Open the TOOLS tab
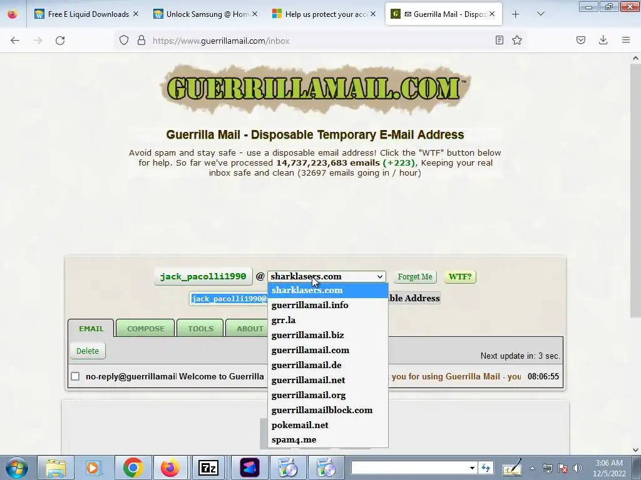 tap(201, 329)
